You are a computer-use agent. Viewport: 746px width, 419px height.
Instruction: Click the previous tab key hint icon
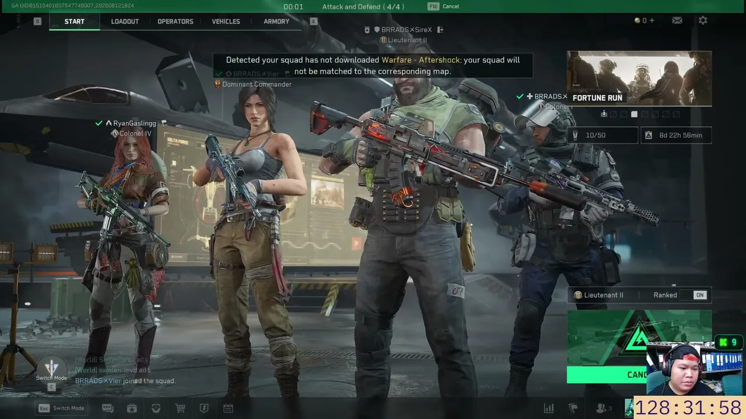tap(37, 22)
